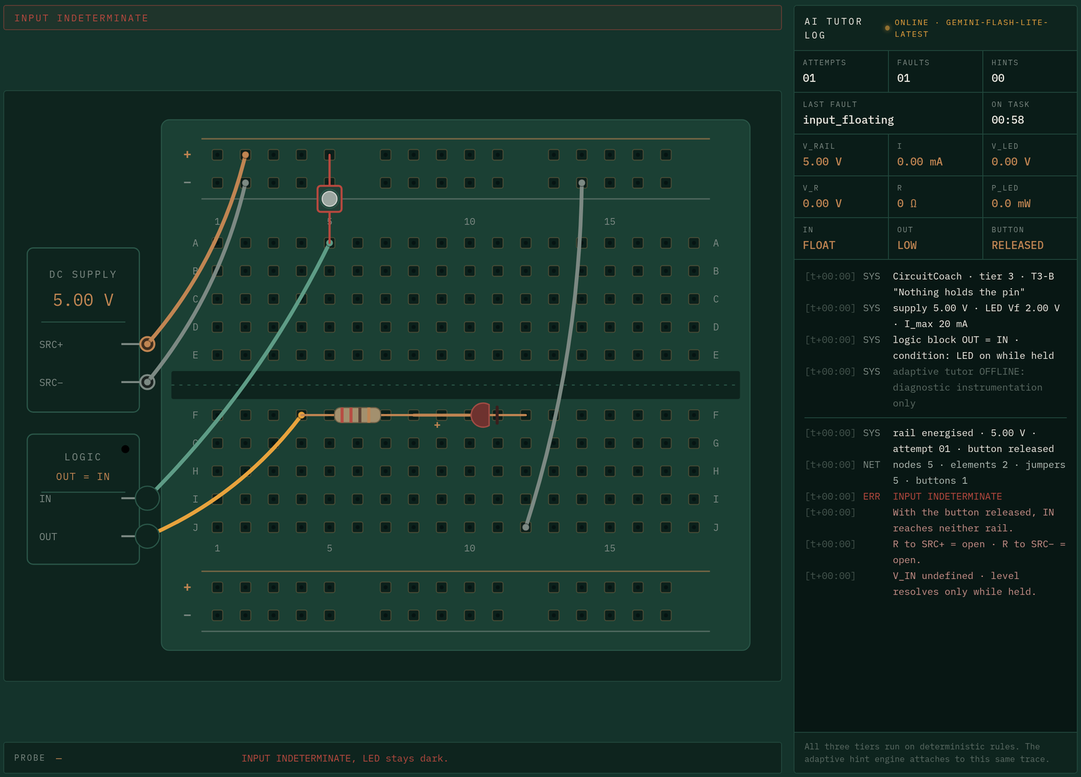Click the INPUT INDETERMINATE banner at top

(393, 18)
